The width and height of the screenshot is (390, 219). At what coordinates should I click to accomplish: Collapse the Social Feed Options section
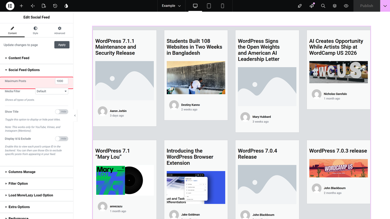(x=37, y=70)
